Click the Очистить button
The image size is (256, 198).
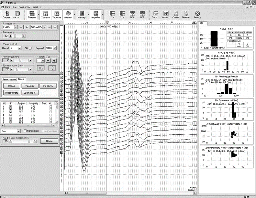(x=48, y=86)
